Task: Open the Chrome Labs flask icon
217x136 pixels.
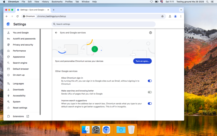Action: coord(170,16)
